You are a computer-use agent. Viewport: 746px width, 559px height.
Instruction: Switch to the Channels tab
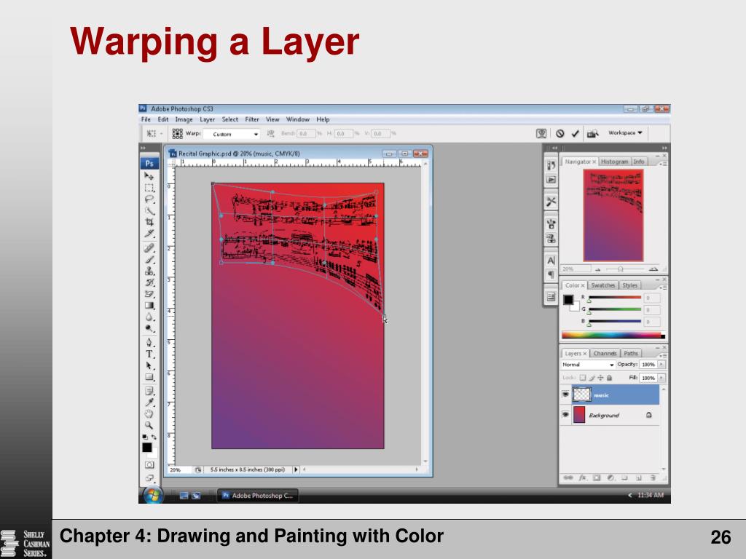(x=605, y=354)
